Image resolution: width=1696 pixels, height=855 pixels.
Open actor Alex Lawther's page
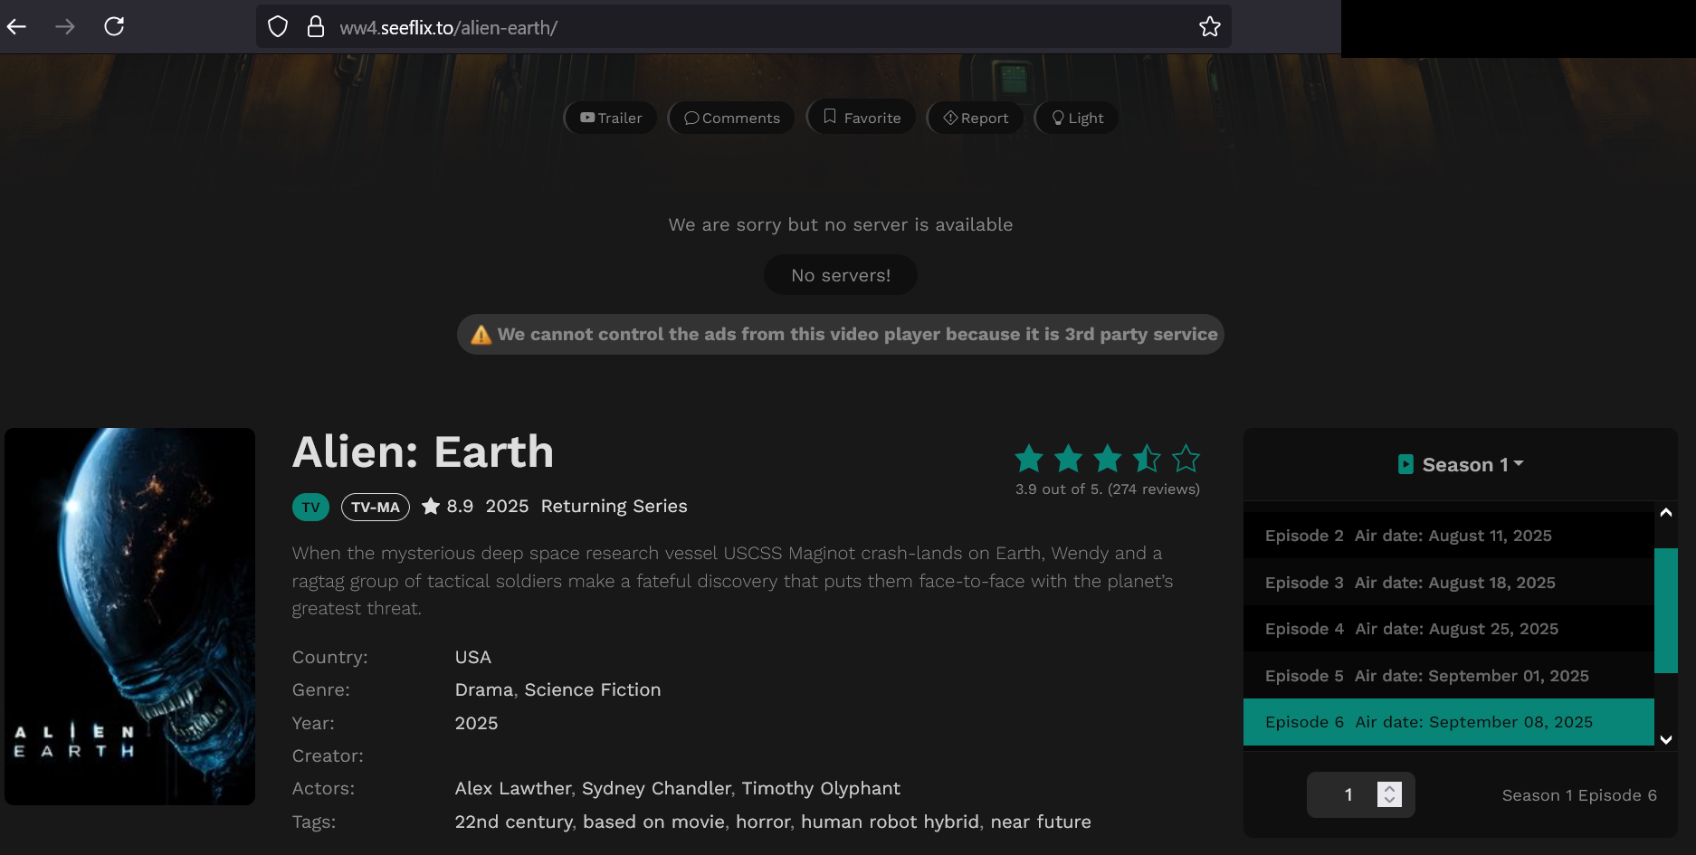click(513, 789)
